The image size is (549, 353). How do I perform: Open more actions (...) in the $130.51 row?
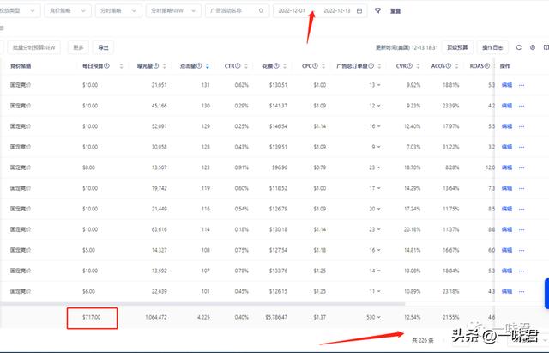pyautogui.click(x=522, y=85)
